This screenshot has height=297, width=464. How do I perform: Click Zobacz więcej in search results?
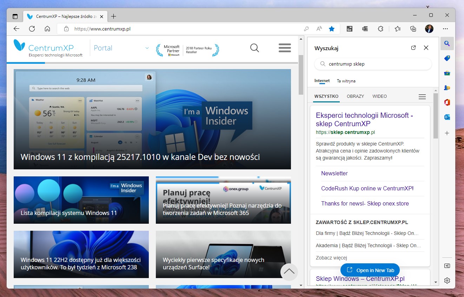[331, 258]
